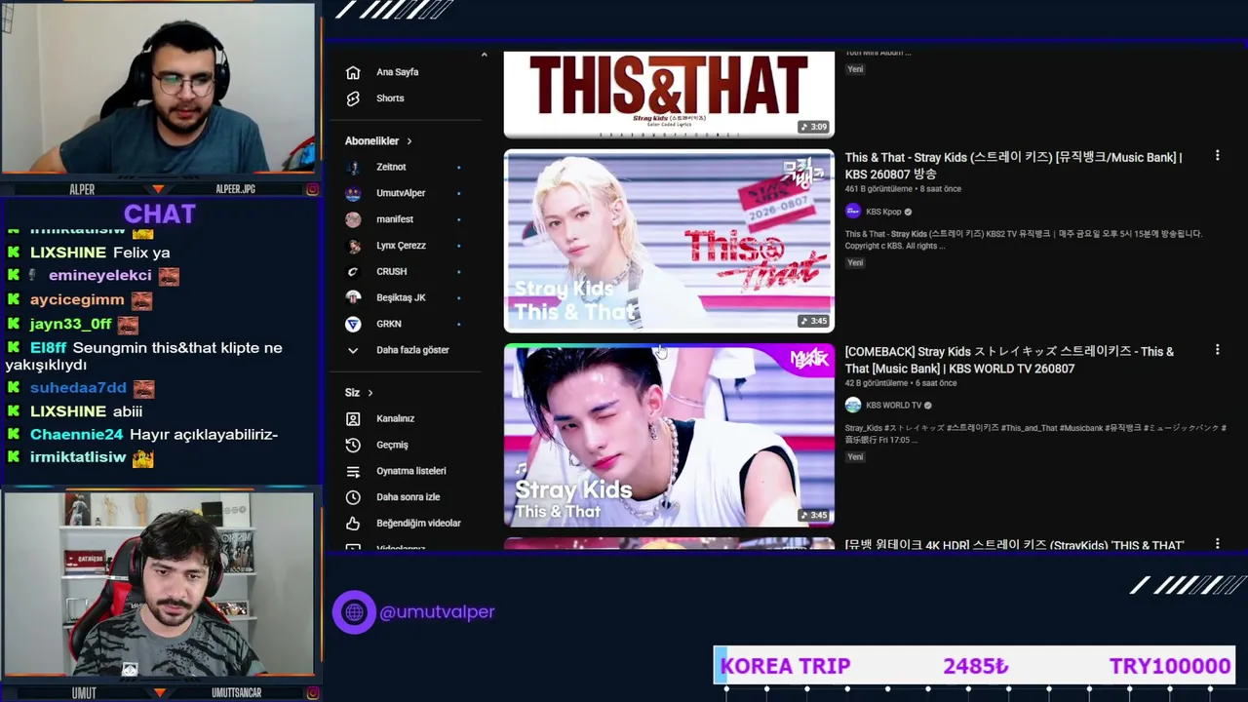Click the Kanalınız profile icon
The image size is (1248, 702).
(353, 418)
